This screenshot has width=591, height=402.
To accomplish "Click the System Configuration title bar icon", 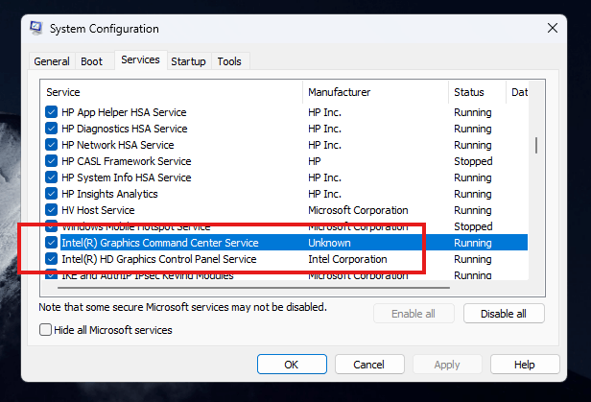I will [x=36, y=28].
